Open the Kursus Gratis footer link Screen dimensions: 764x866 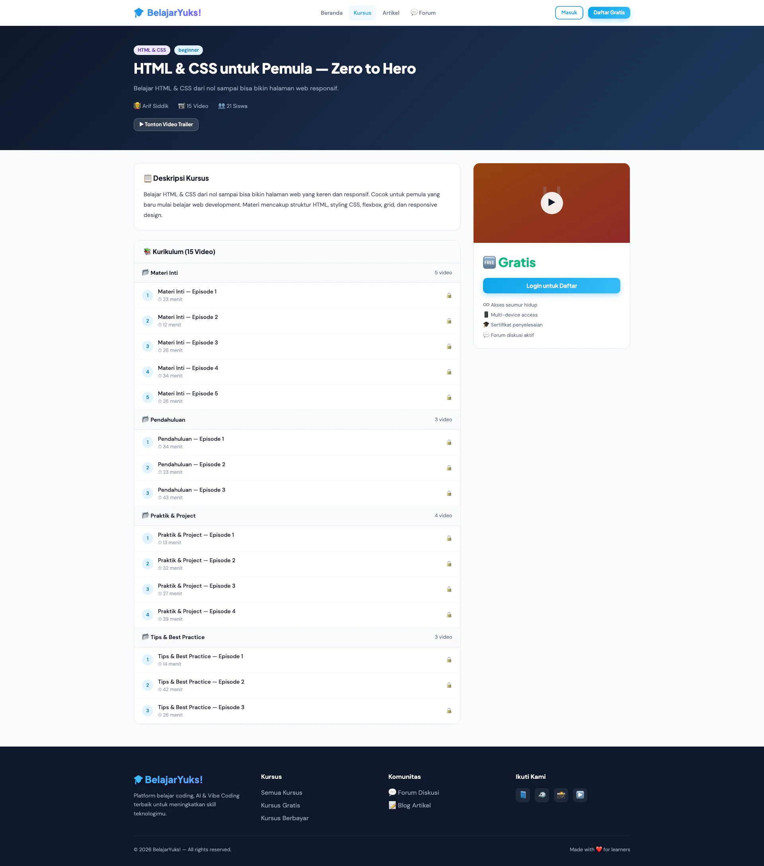(x=280, y=805)
